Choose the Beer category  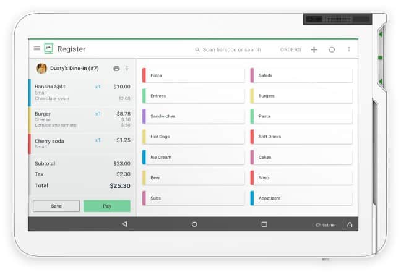(x=193, y=177)
